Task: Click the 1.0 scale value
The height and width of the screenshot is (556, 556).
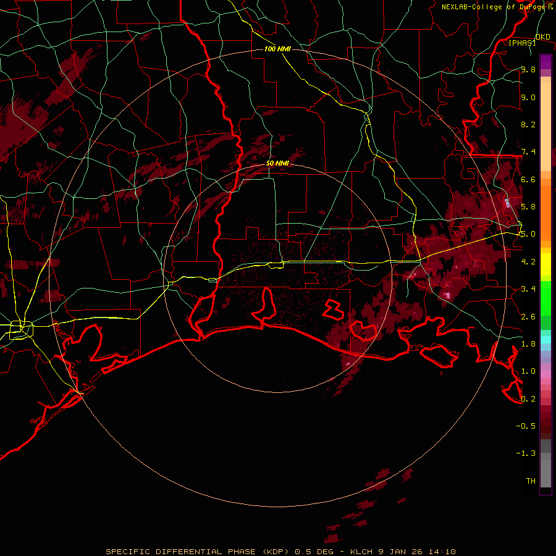Action: click(528, 371)
